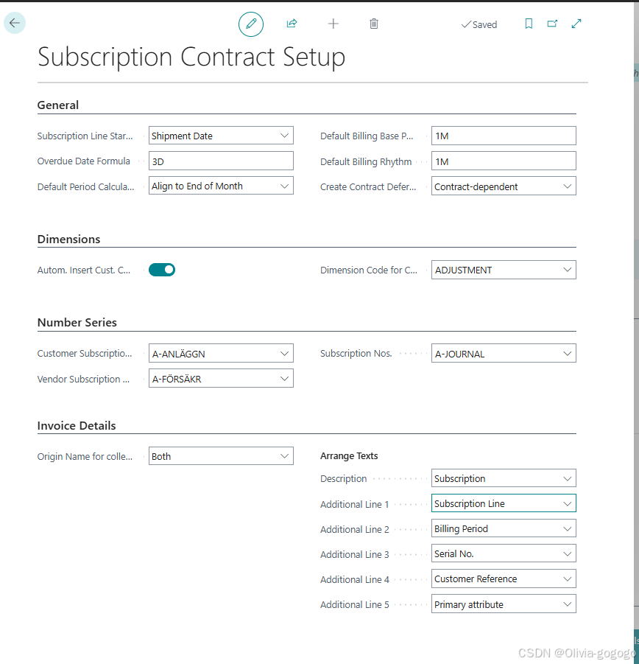Open Dimension Code dropdown showing ADJUSTMENT
The image size is (639, 664).
567,269
